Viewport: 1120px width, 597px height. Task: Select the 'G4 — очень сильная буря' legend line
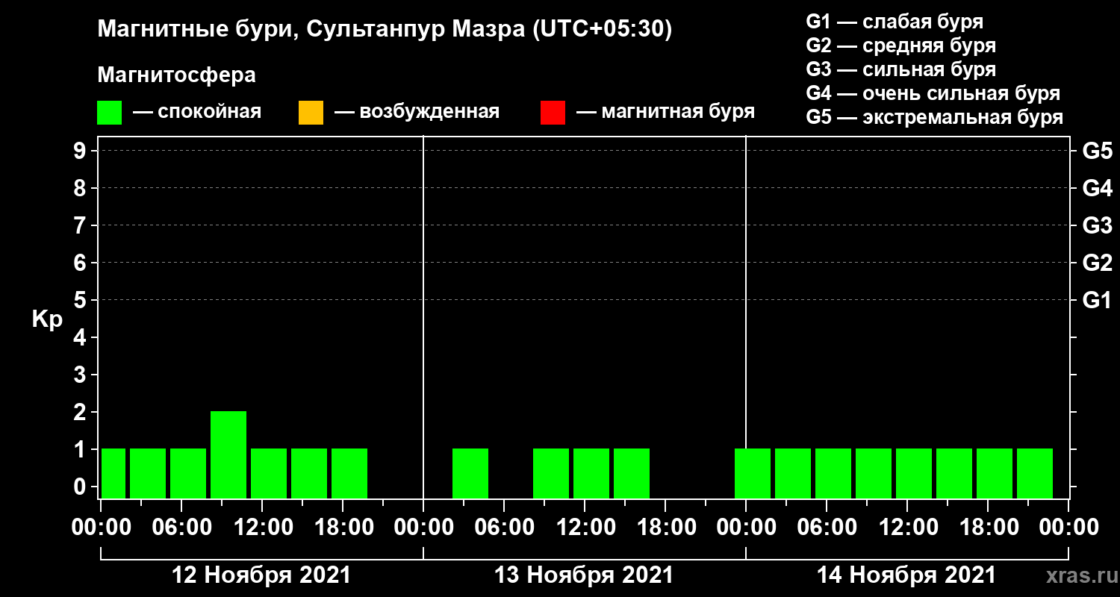click(x=933, y=93)
